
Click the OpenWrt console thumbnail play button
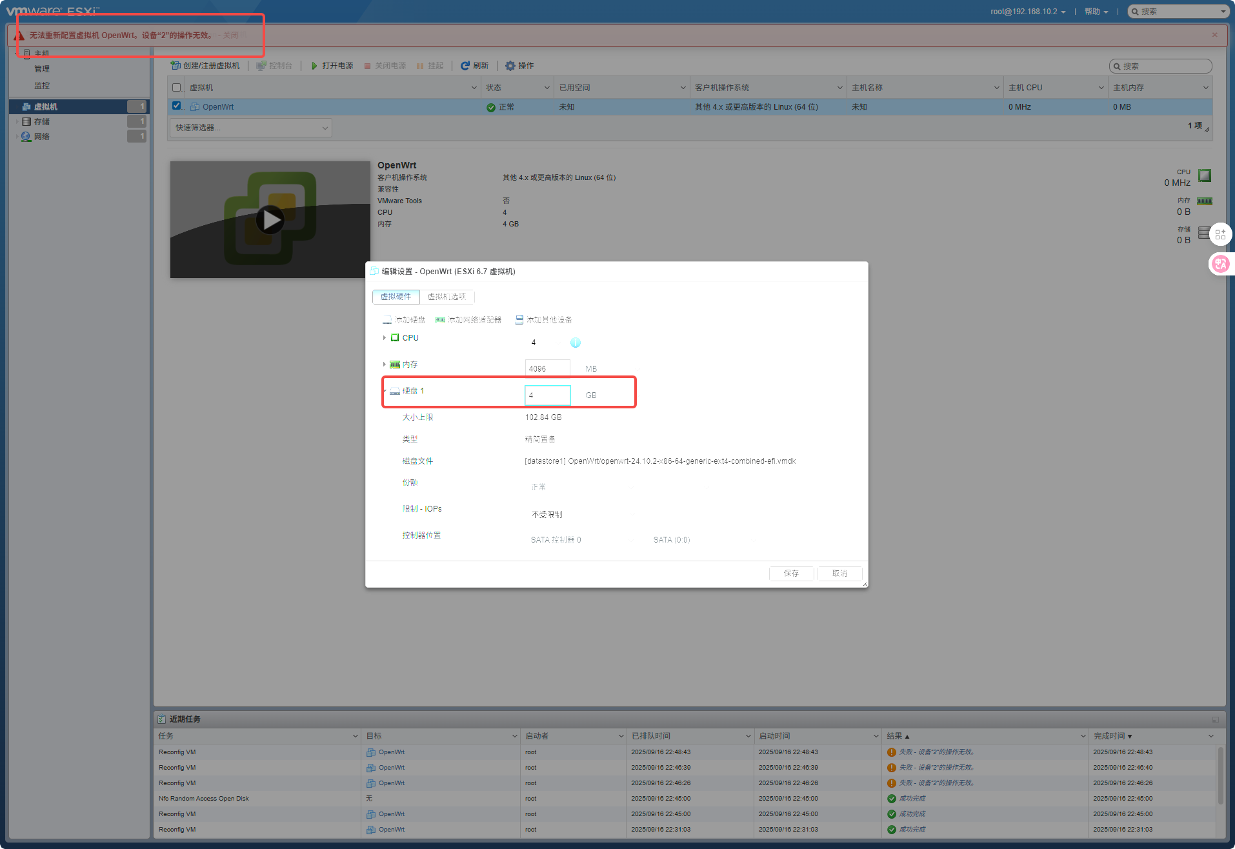[x=270, y=220]
